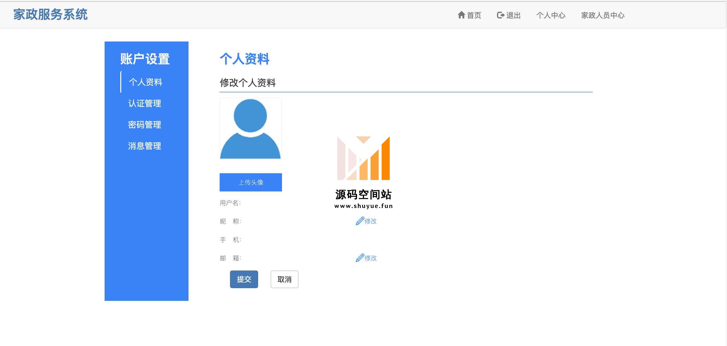
Task: Click the pencil icon in the 邮箱 row
Action: pos(360,258)
